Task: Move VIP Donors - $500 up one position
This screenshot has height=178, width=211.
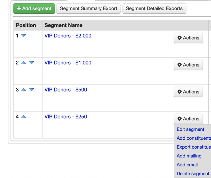Action: click(23, 90)
